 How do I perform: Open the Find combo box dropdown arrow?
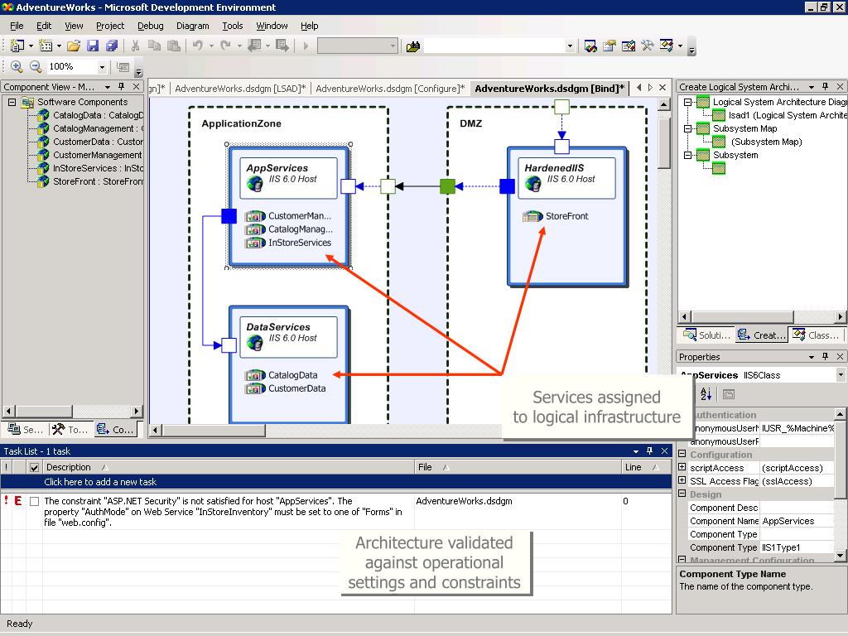click(x=570, y=46)
